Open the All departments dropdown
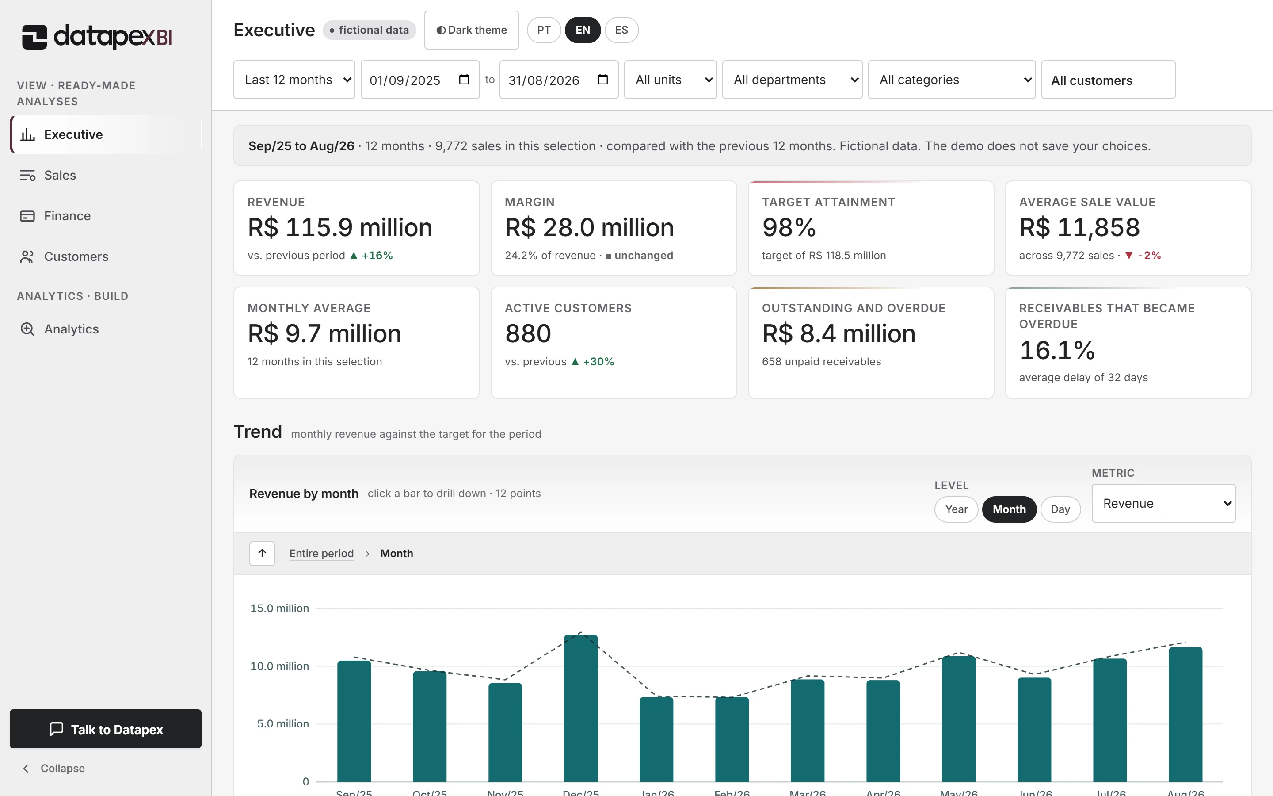1273x796 pixels. tap(792, 80)
